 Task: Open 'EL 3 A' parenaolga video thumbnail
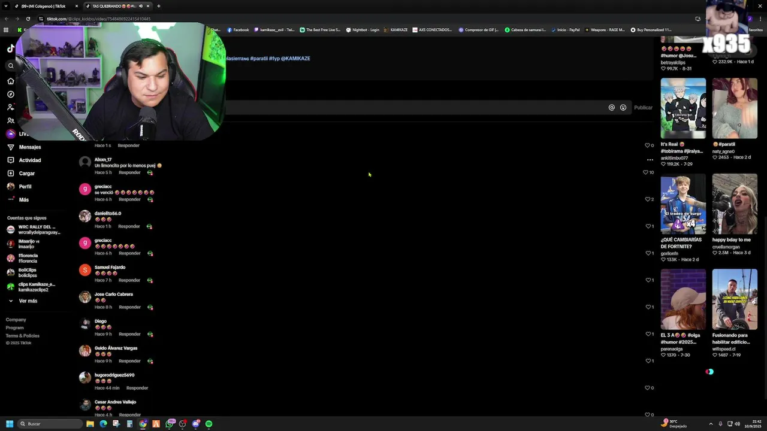tap(683, 299)
